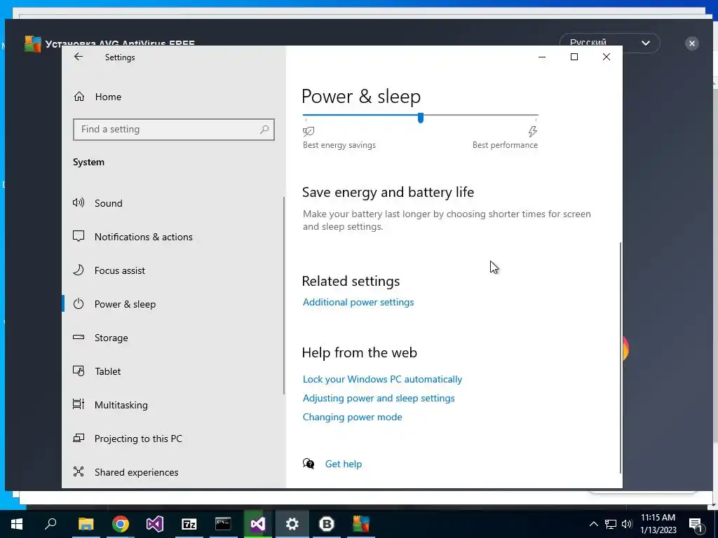Open File Explorer from taskbar
Viewport: 718px width, 538px height.
[86, 524]
